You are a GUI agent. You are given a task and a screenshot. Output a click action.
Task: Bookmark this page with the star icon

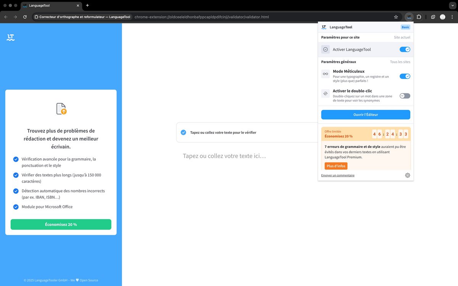coord(396,17)
